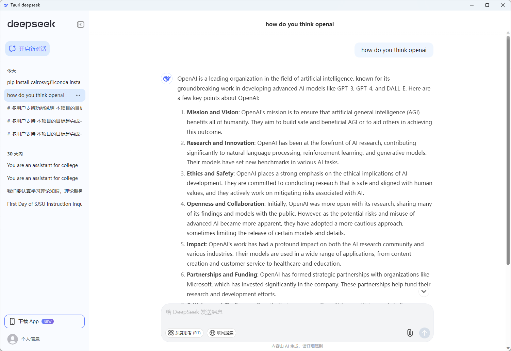
Task: Focus the 给 DeepSeek 发送消息 message input
Action: (x=297, y=312)
